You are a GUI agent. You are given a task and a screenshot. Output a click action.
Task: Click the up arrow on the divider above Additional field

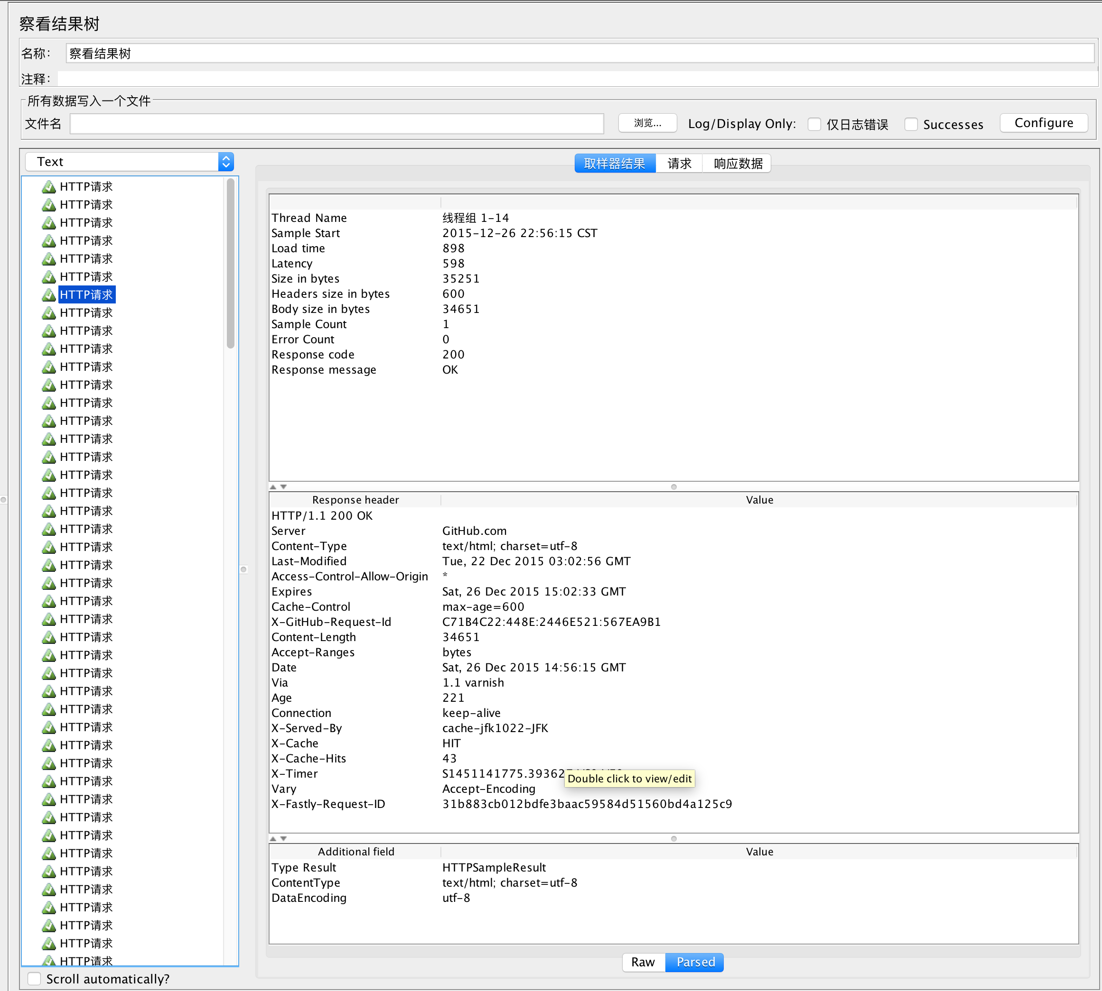(x=273, y=838)
